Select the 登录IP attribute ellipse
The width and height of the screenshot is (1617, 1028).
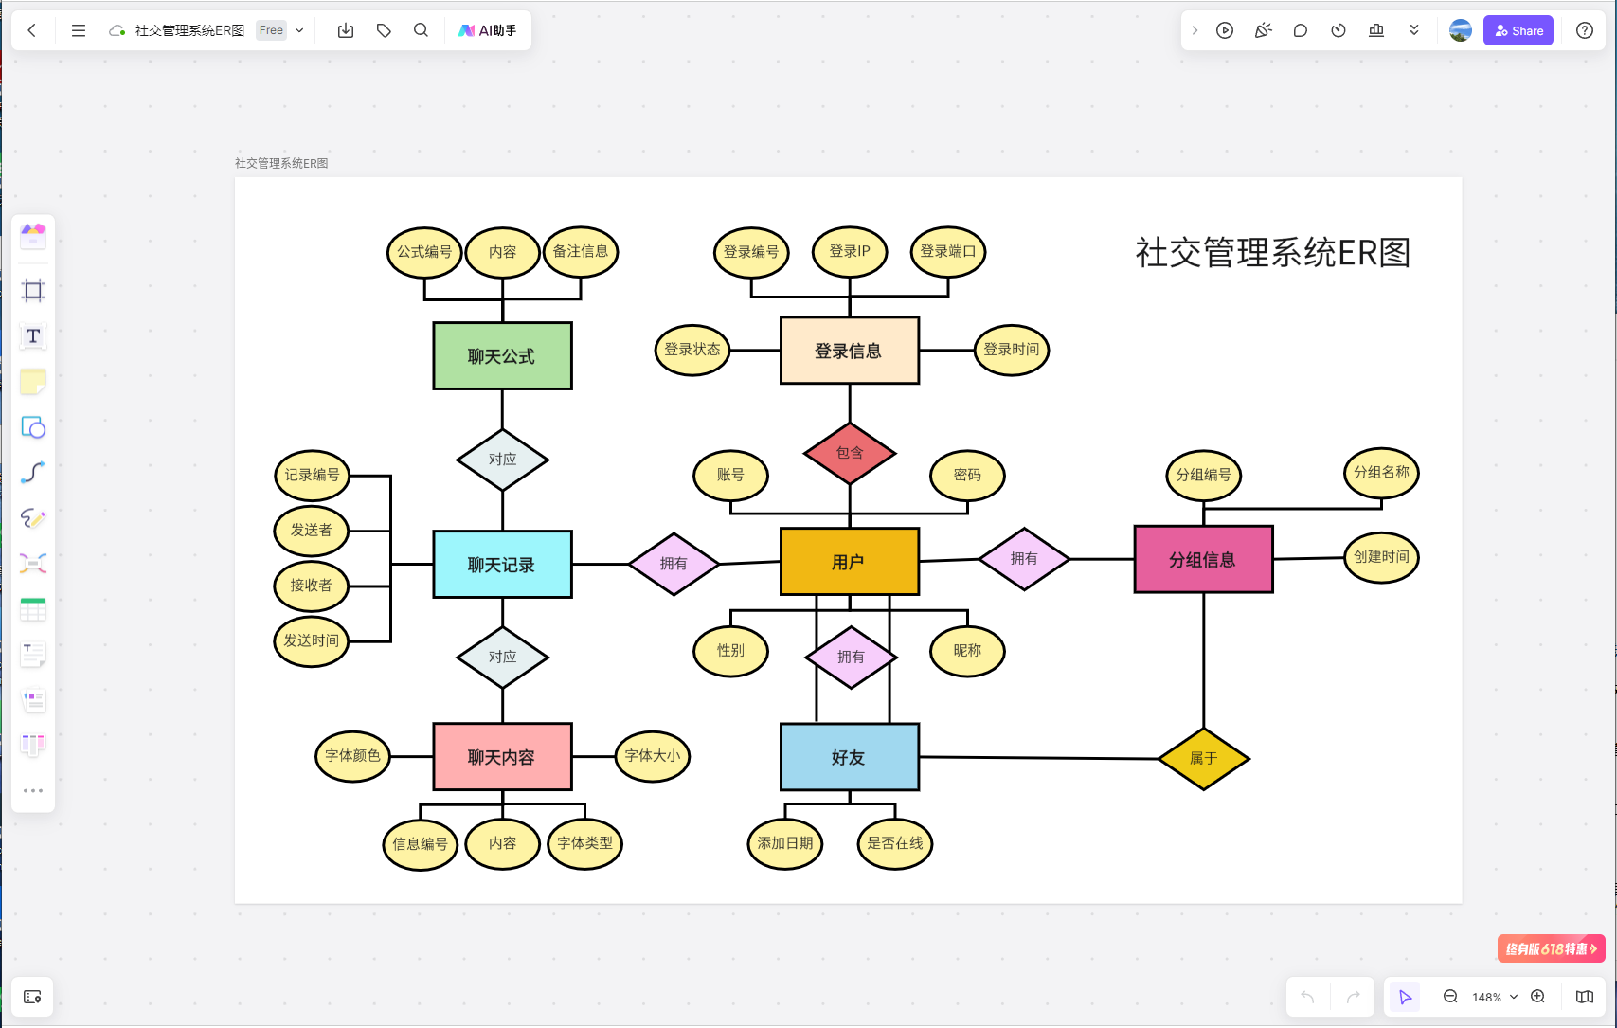pyautogui.click(x=850, y=251)
